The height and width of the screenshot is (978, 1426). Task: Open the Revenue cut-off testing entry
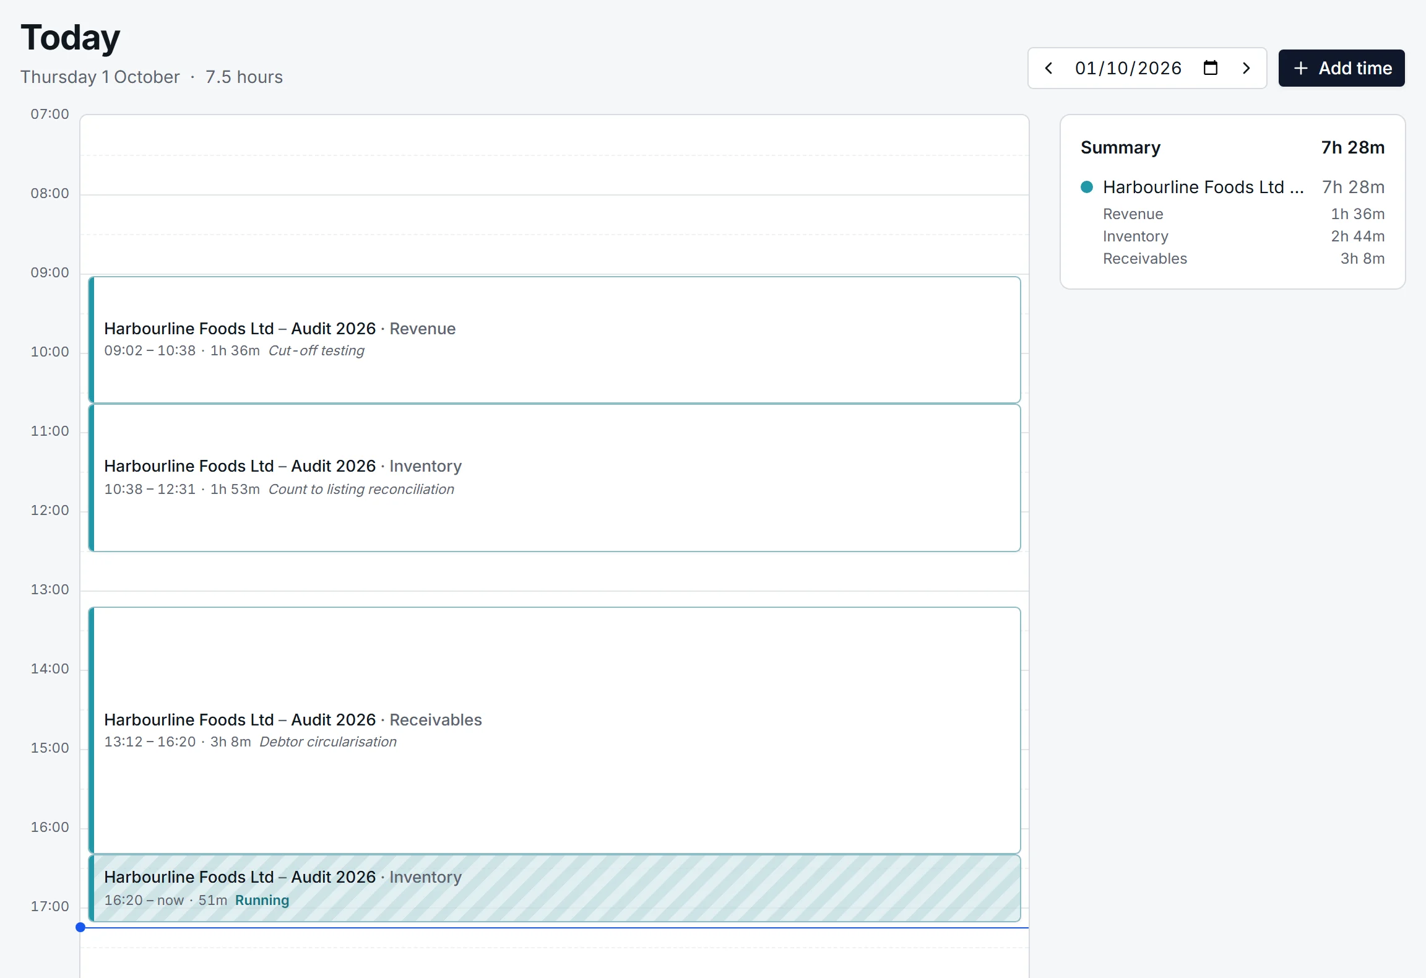[x=555, y=340]
